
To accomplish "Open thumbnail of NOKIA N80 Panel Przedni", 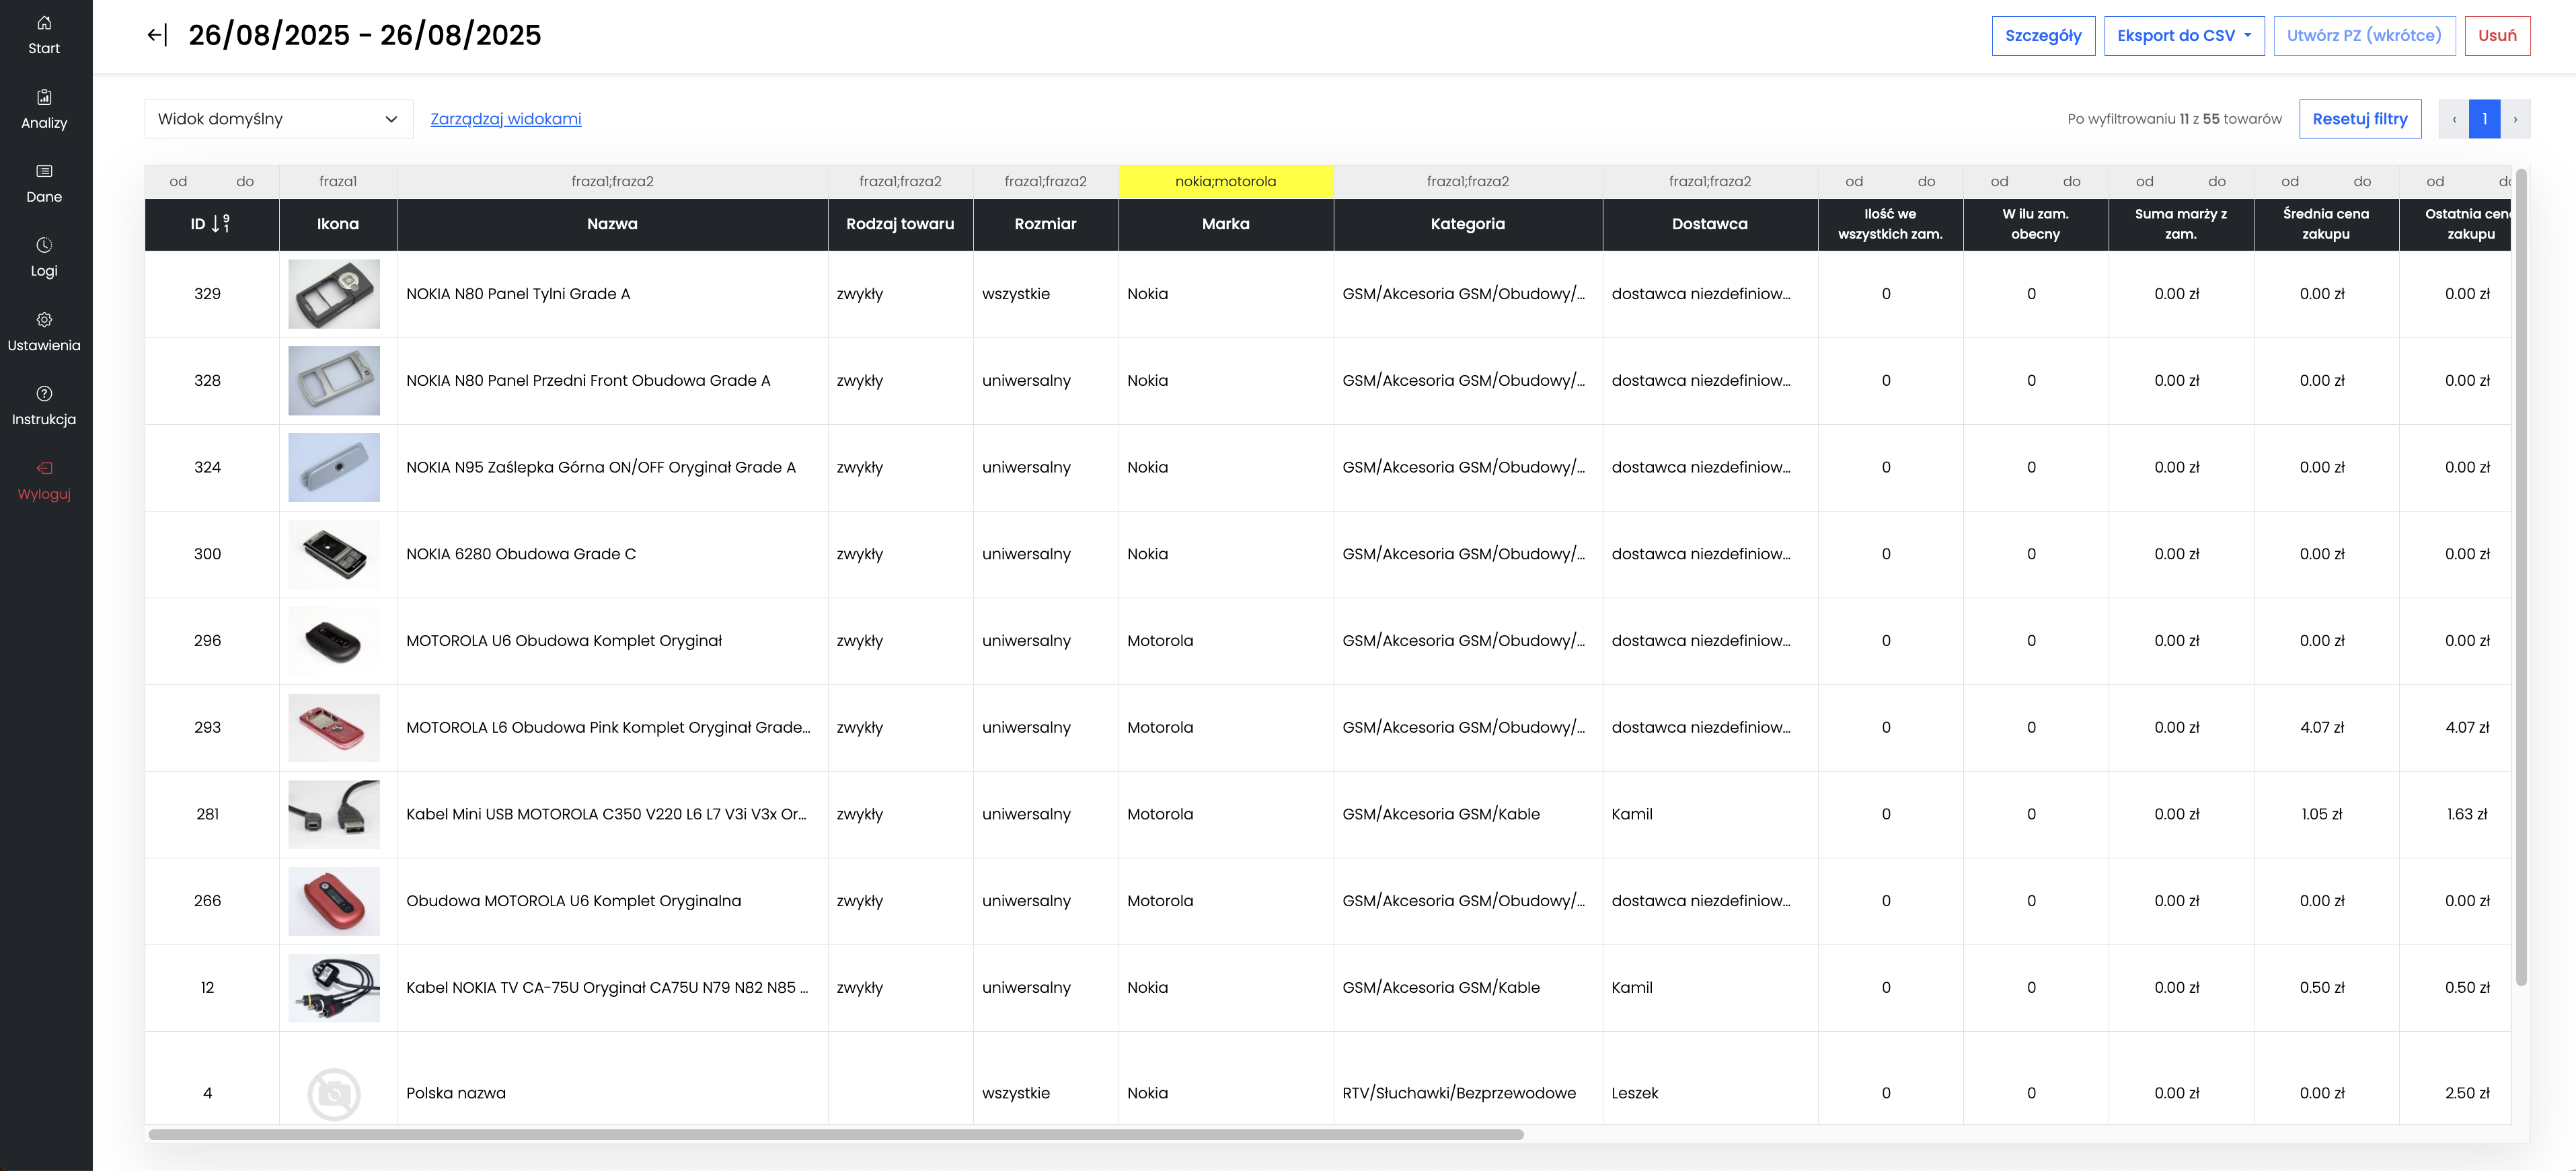I will 334,380.
